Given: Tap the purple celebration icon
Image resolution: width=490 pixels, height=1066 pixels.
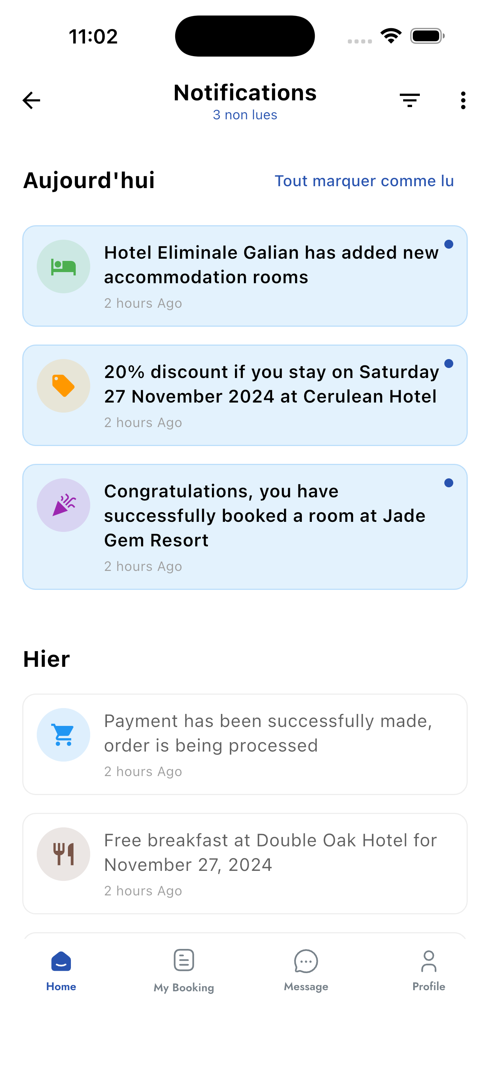Looking at the screenshot, I should (63, 505).
